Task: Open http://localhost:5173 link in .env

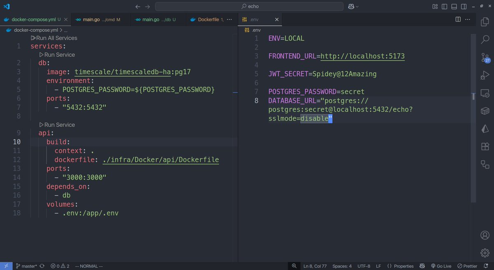Action: (363, 56)
